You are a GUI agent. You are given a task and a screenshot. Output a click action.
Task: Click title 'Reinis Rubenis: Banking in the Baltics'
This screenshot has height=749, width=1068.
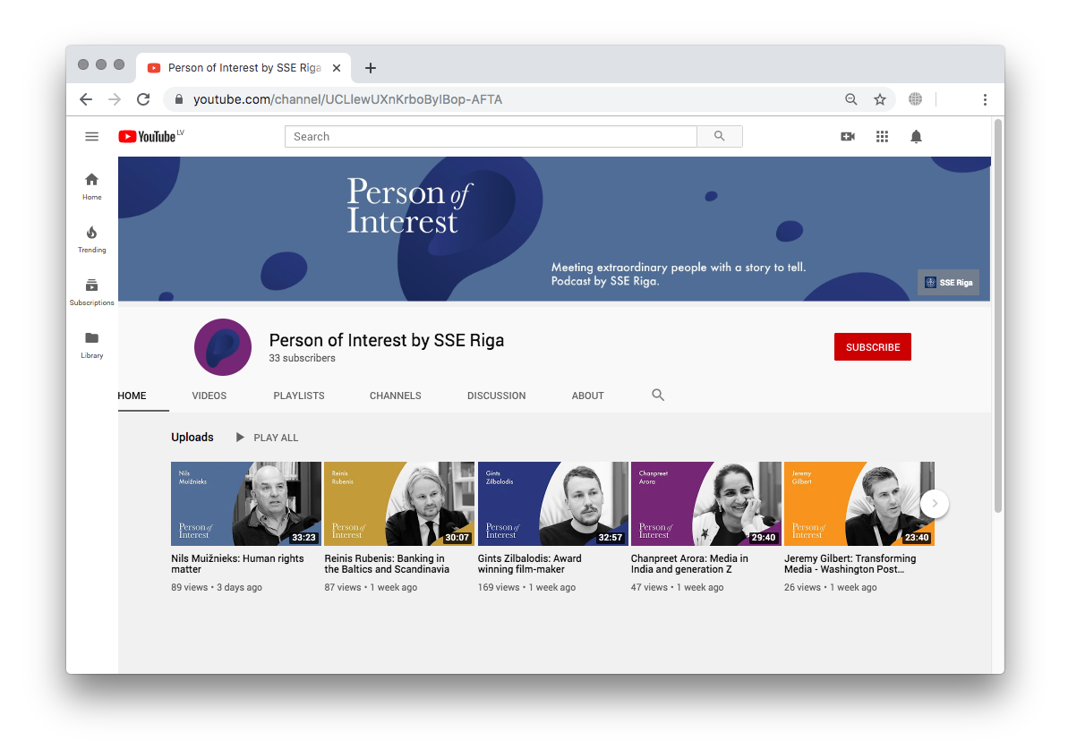pyautogui.click(x=387, y=564)
